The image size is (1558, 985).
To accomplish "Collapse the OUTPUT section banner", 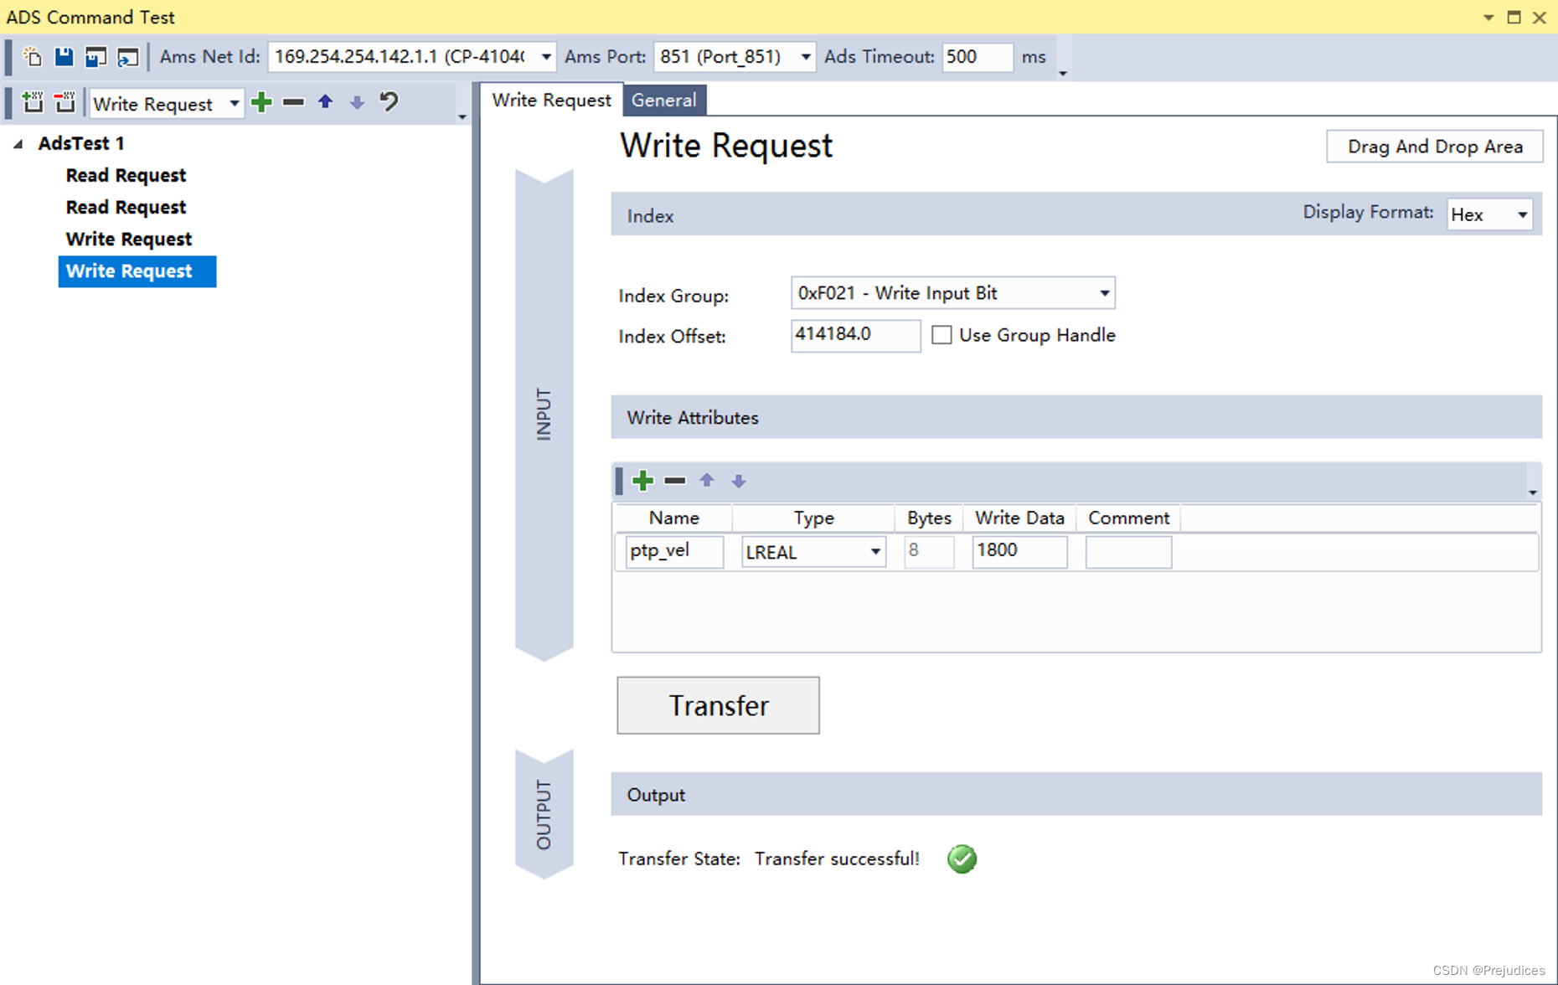I will click(x=544, y=814).
